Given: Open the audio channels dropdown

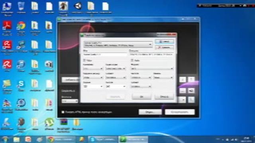Looking at the screenshot, I should (x=163, y=78).
